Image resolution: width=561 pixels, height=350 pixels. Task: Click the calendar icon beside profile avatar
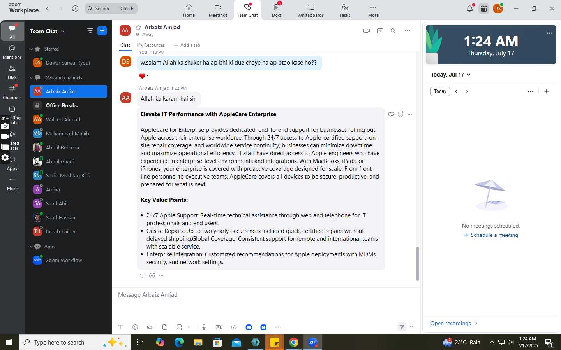484,9
